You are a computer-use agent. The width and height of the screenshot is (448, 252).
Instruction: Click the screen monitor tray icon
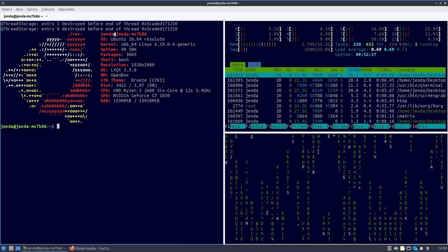pos(409,248)
